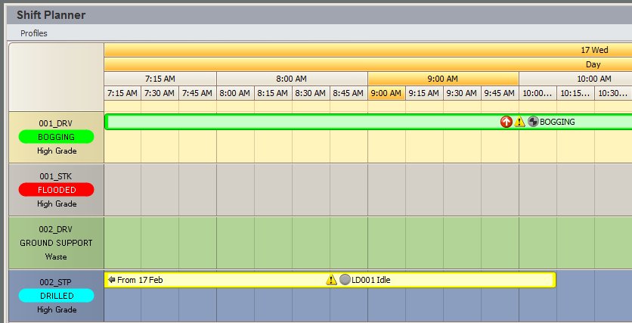The image size is (632, 323).
Task: Click High Grade label under 001_DRV
Action: point(57,151)
